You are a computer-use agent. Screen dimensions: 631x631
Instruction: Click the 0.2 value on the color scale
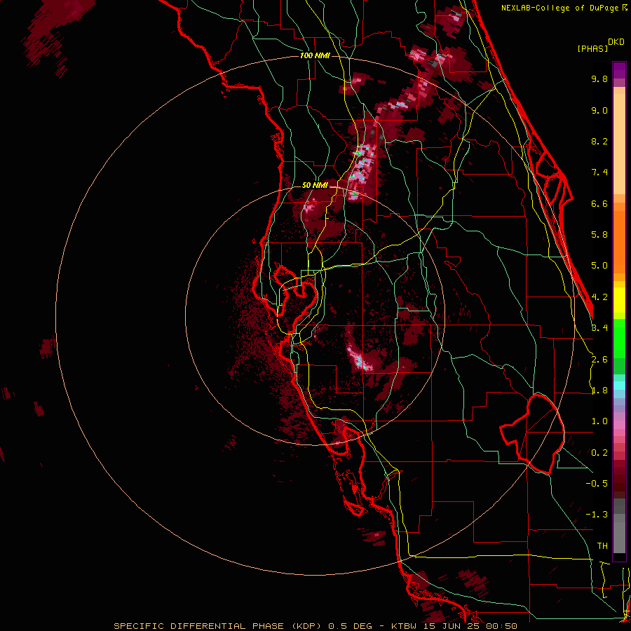click(599, 453)
